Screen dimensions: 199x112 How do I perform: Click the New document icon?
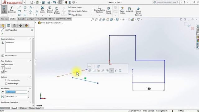[32, 2]
